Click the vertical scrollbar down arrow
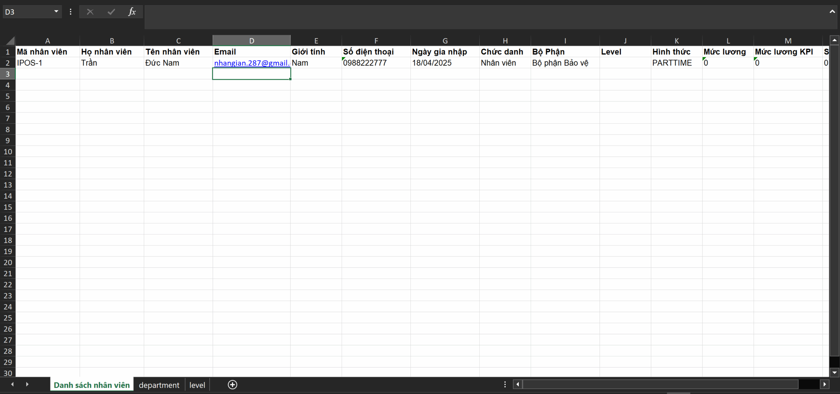840x394 pixels. (x=834, y=373)
